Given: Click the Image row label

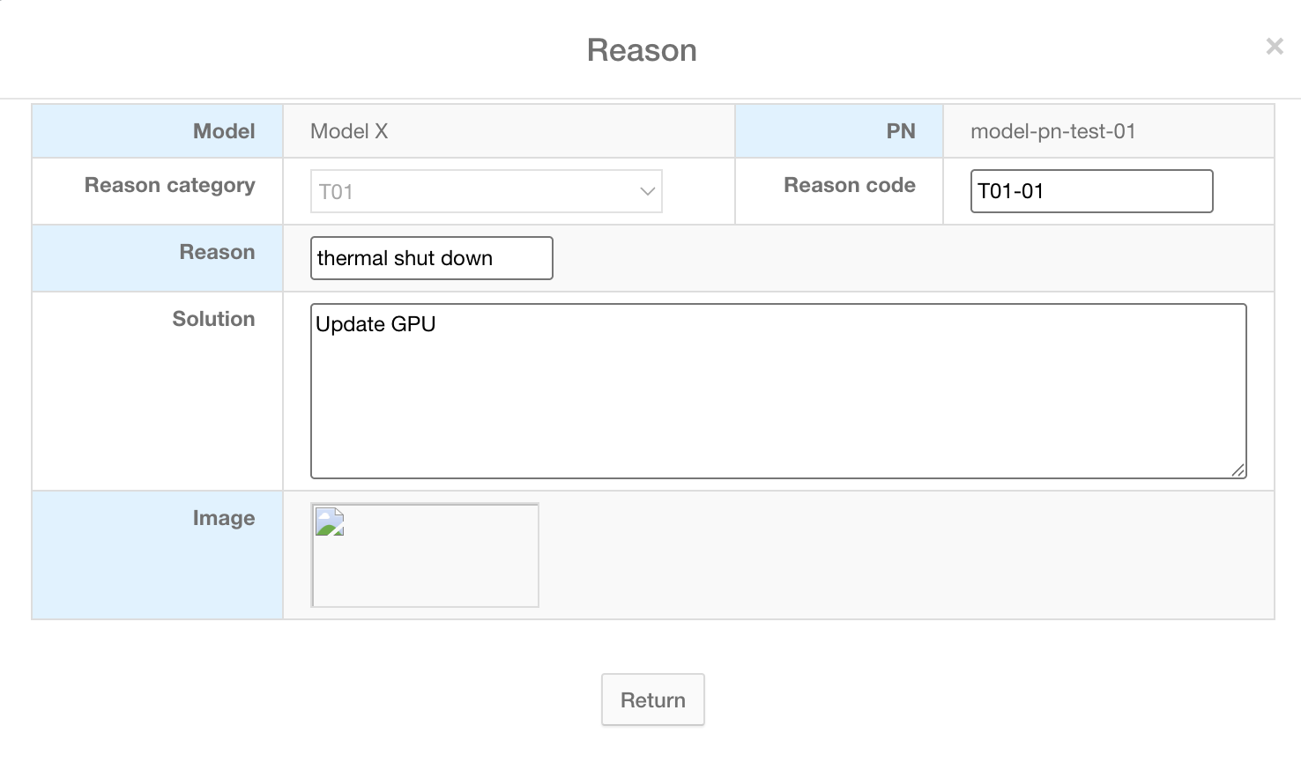Looking at the screenshot, I should coord(223,518).
